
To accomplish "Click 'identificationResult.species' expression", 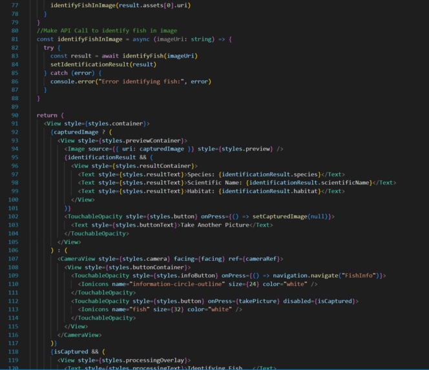I will tap(269, 174).
